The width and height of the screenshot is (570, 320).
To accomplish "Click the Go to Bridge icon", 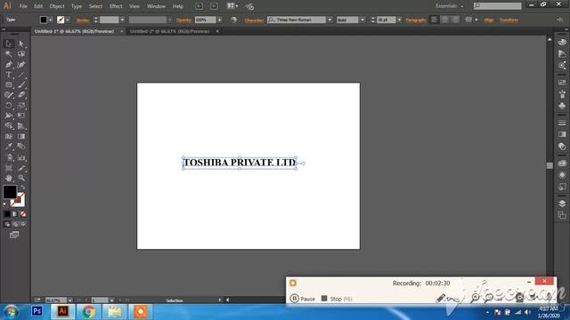I will 199,6.
